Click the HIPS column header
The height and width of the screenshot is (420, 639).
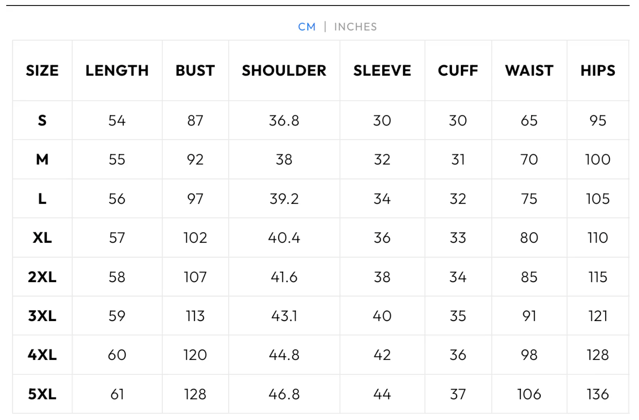pyautogui.click(x=598, y=71)
